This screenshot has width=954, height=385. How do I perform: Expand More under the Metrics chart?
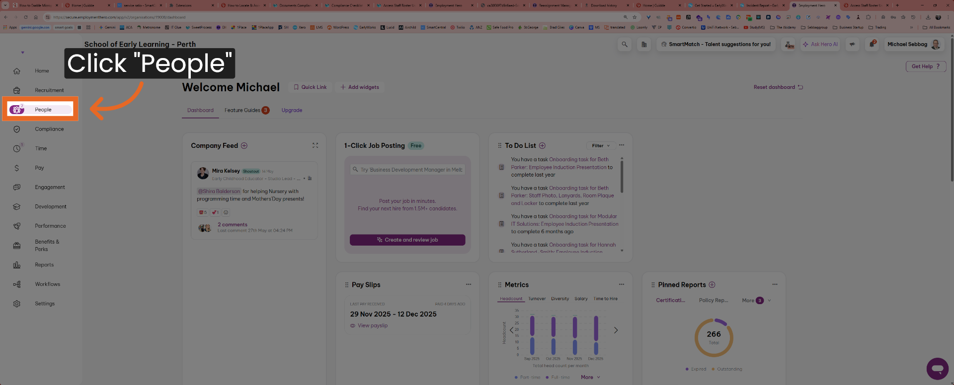tap(590, 378)
